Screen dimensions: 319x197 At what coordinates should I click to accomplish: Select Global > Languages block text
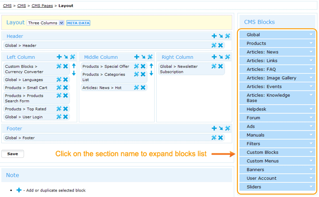click(x=24, y=80)
